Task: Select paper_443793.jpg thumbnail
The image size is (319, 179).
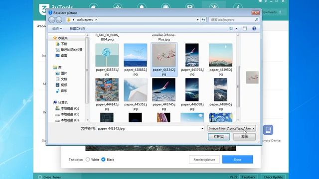Action: coord(192,55)
